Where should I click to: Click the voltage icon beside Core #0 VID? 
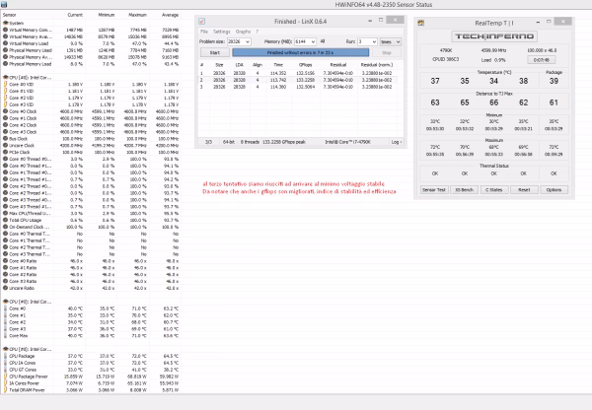click(5, 84)
